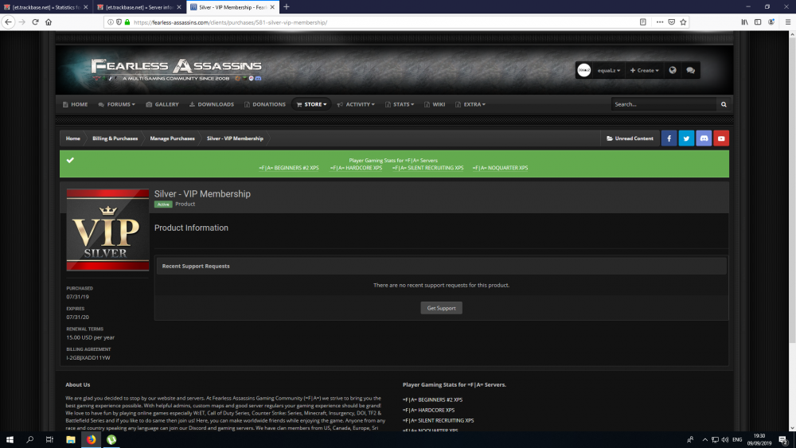Screen dimensions: 796x448
Task: Click the browser address bar URL
Action: tap(231, 22)
